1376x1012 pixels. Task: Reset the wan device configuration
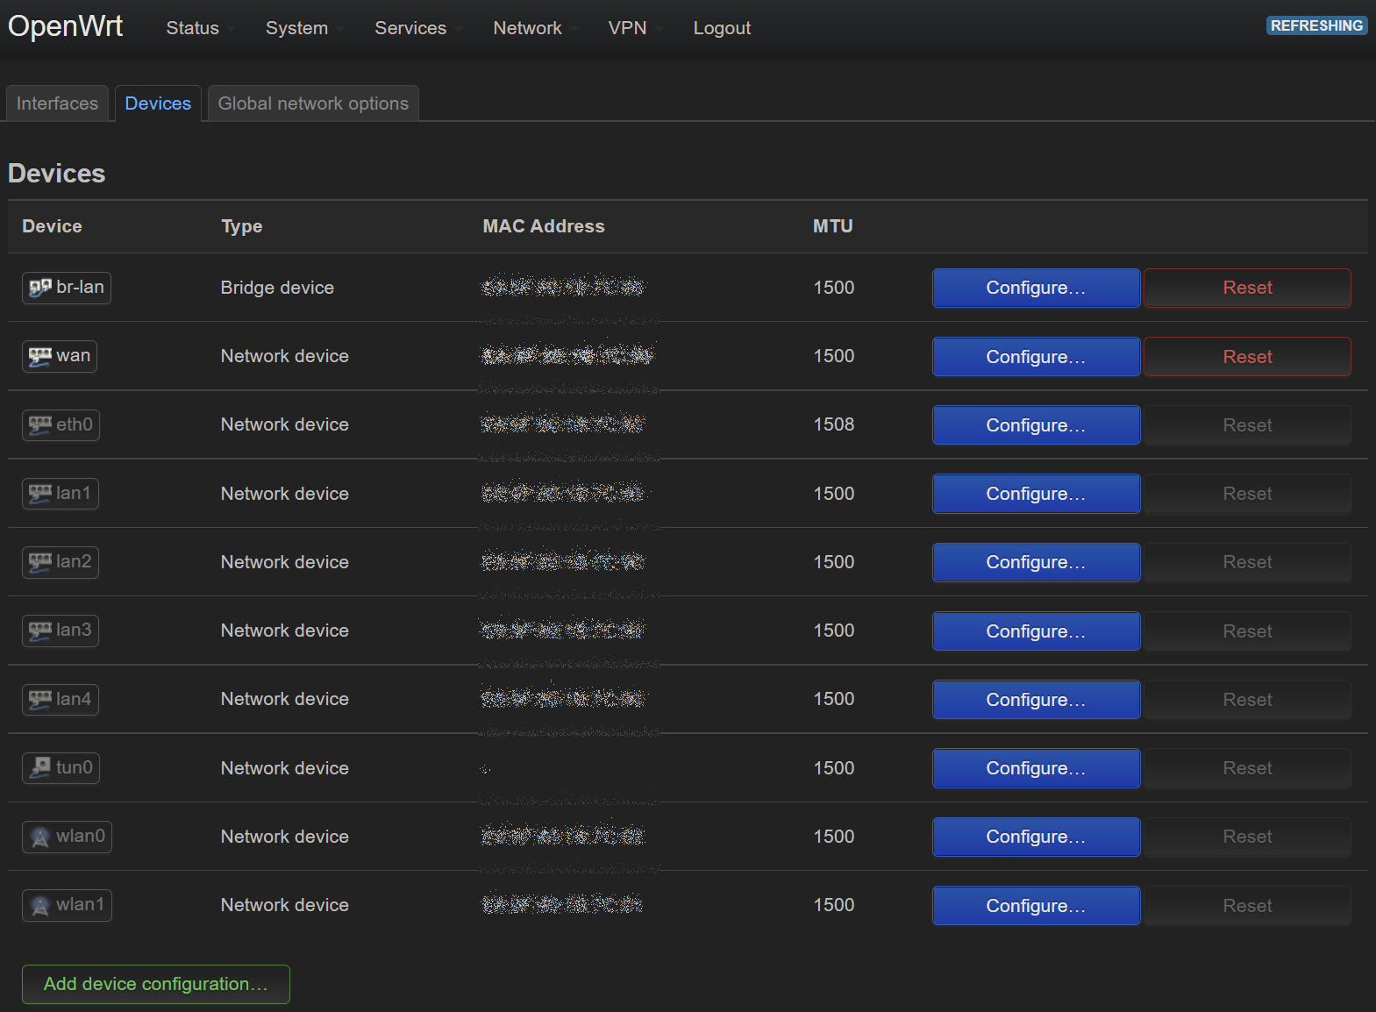1247,357
